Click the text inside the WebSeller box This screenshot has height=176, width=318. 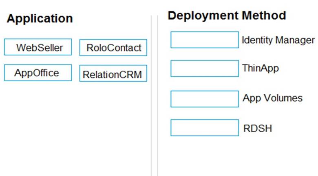tap(40, 47)
